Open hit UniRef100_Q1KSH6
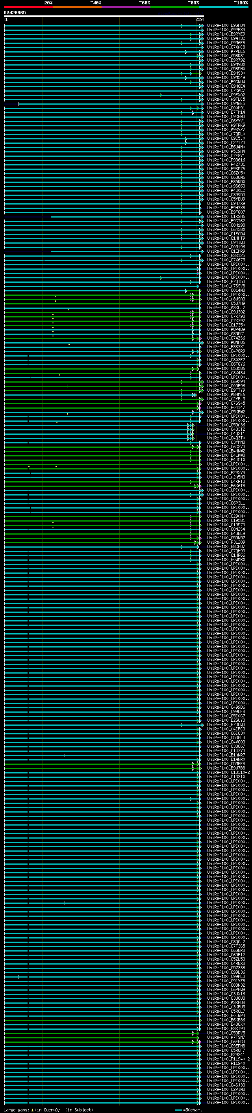 [226, 216]
